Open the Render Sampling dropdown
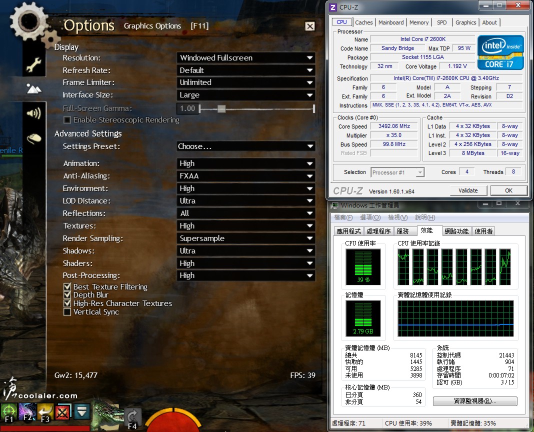This screenshot has width=534, height=432. click(245, 238)
